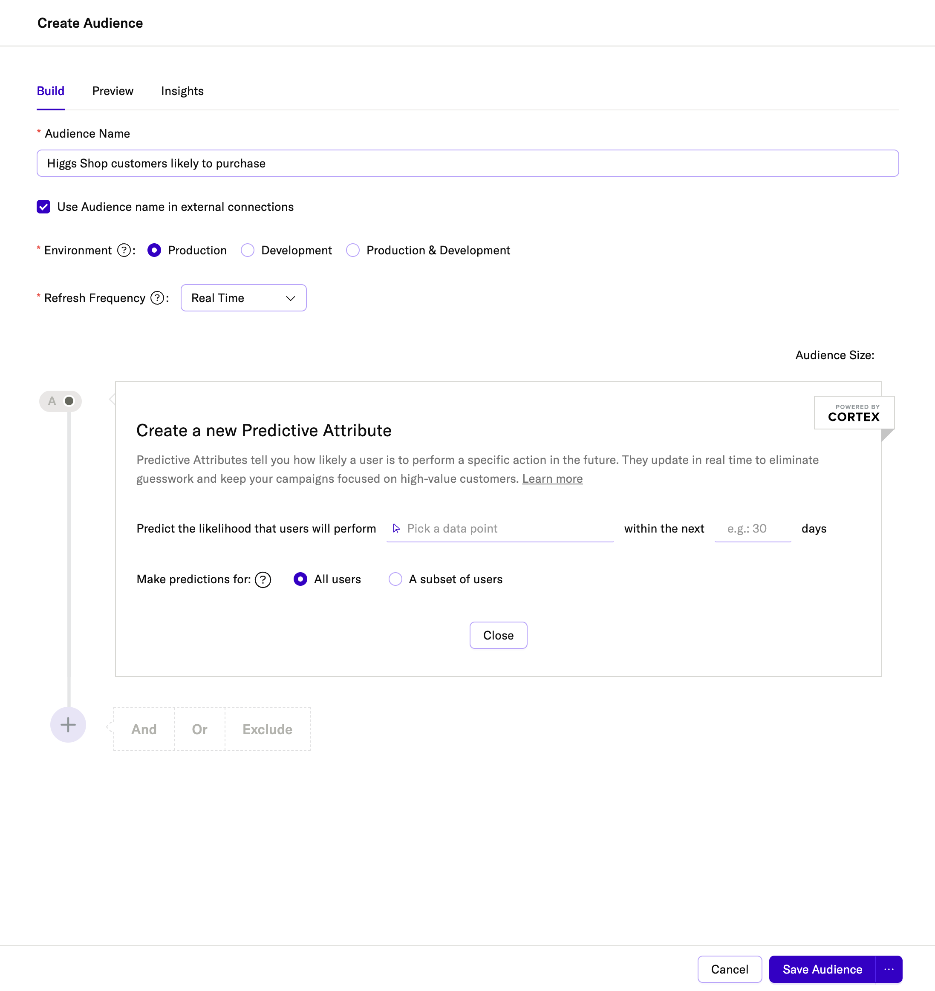Choose Production & Development environment option
The width and height of the screenshot is (935, 991).
pos(353,250)
